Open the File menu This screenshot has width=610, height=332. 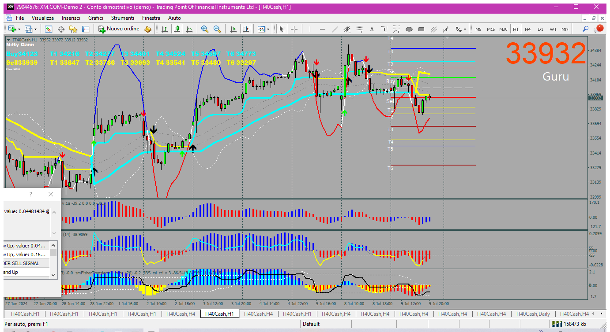tap(20, 18)
